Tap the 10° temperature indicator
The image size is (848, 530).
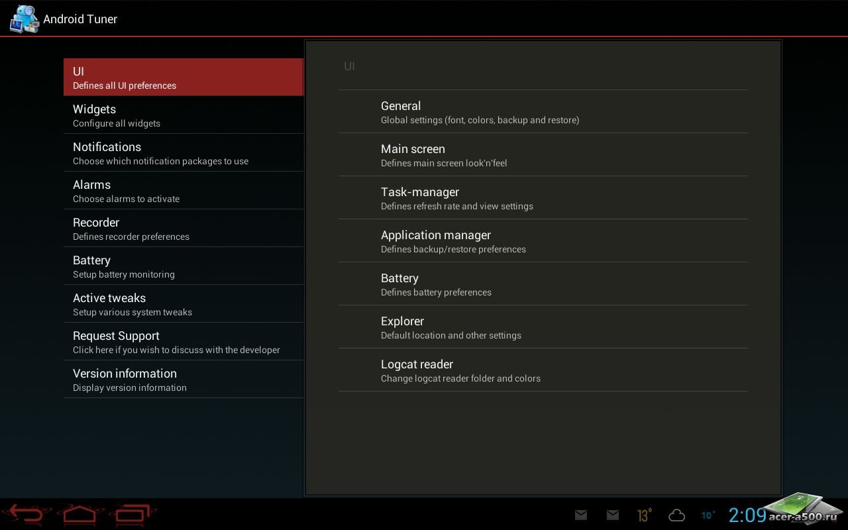click(x=708, y=515)
